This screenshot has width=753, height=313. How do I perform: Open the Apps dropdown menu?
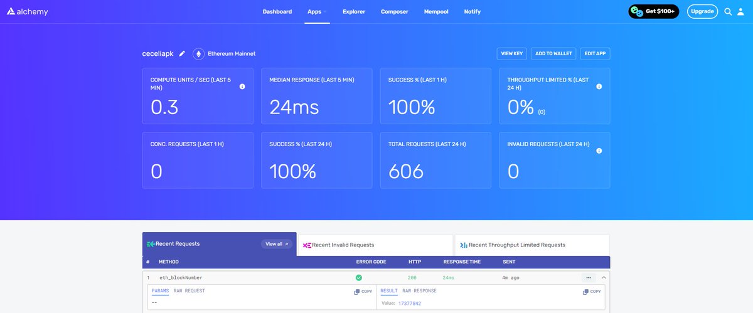pos(317,11)
